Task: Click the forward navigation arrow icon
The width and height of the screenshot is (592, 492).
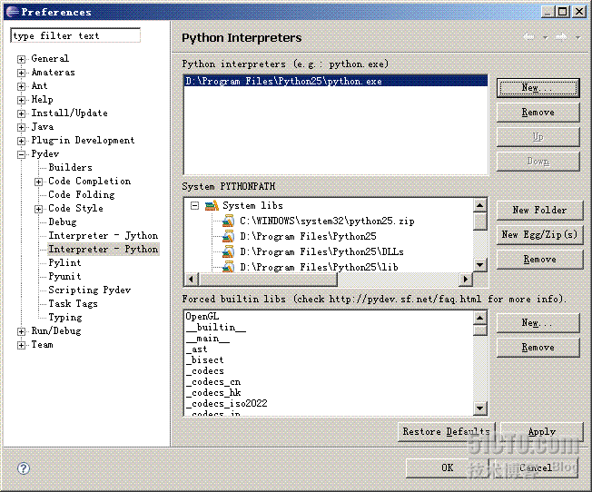Action: [x=561, y=36]
